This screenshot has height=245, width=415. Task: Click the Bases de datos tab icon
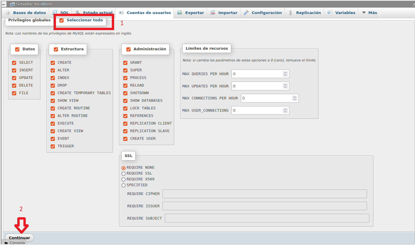pyautogui.click(x=8, y=13)
